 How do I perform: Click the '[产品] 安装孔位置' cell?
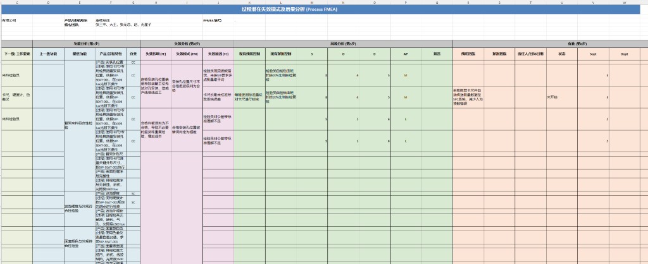pos(111,63)
